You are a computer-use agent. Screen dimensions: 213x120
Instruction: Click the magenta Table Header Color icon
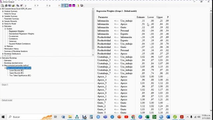pyautogui.click(x=74, y=6)
